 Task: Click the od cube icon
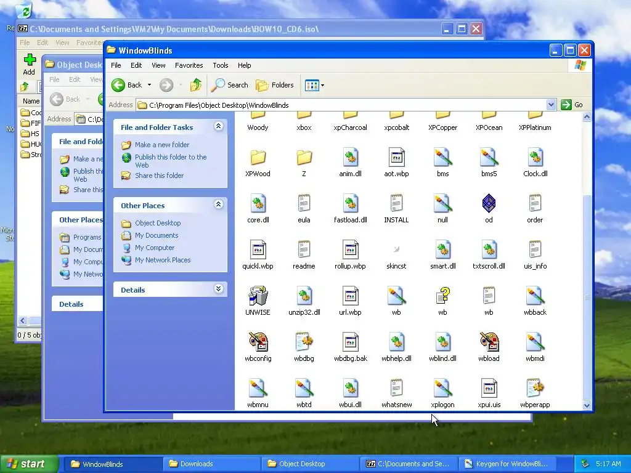pos(489,203)
